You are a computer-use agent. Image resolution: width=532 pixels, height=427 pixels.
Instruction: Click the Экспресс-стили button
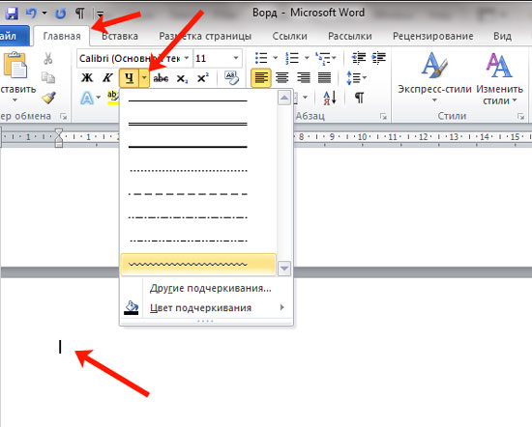[434, 78]
